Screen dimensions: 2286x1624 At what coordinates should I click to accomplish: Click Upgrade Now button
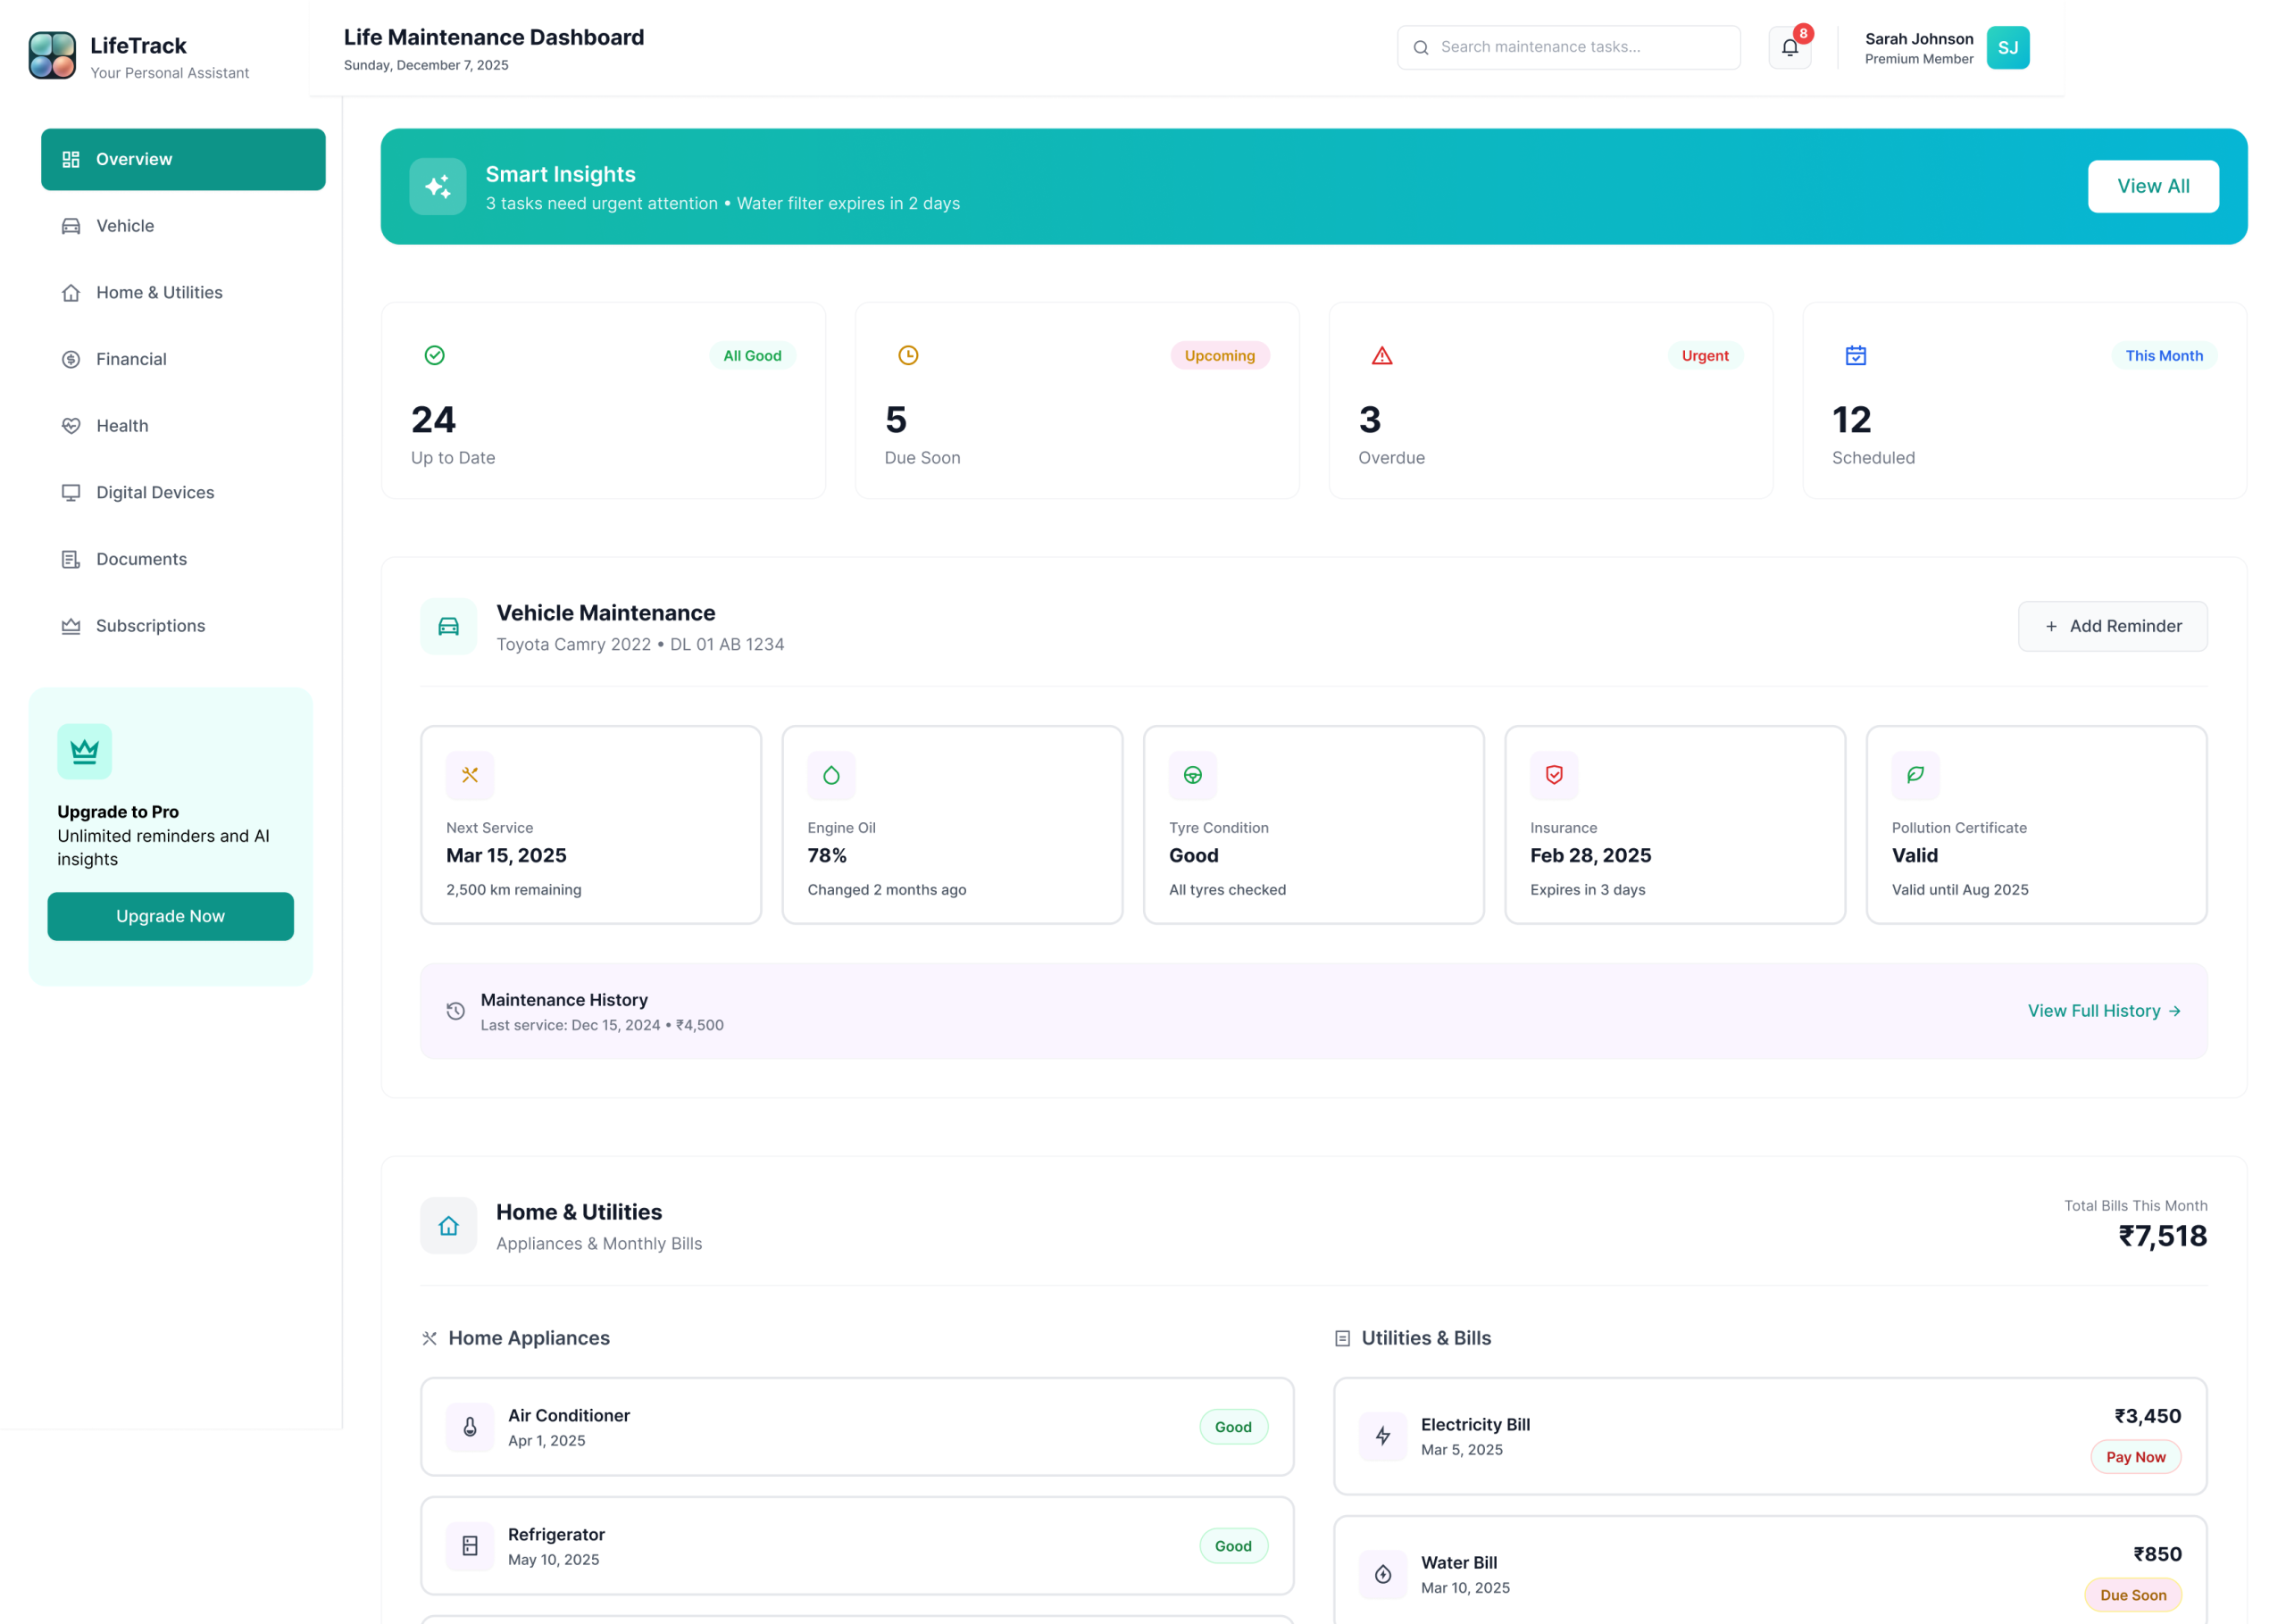[170, 916]
